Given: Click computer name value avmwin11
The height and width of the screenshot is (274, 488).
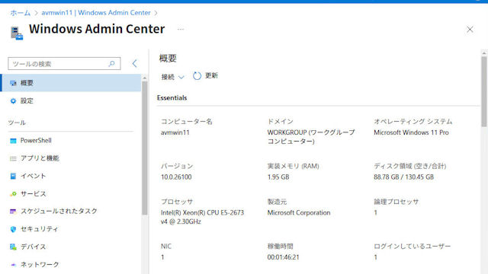Looking at the screenshot, I should (175, 132).
